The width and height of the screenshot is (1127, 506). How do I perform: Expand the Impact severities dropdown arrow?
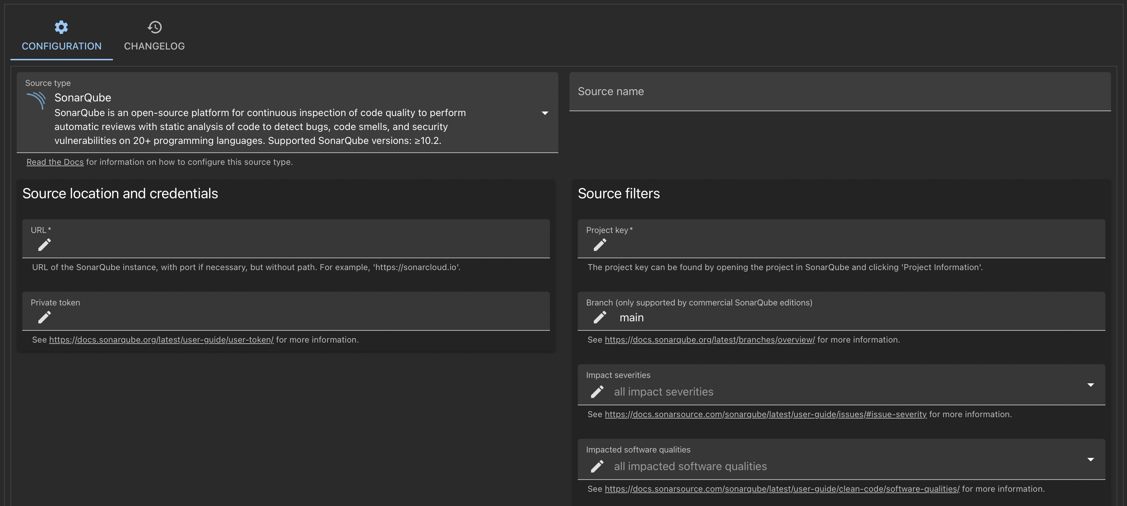[x=1090, y=385]
